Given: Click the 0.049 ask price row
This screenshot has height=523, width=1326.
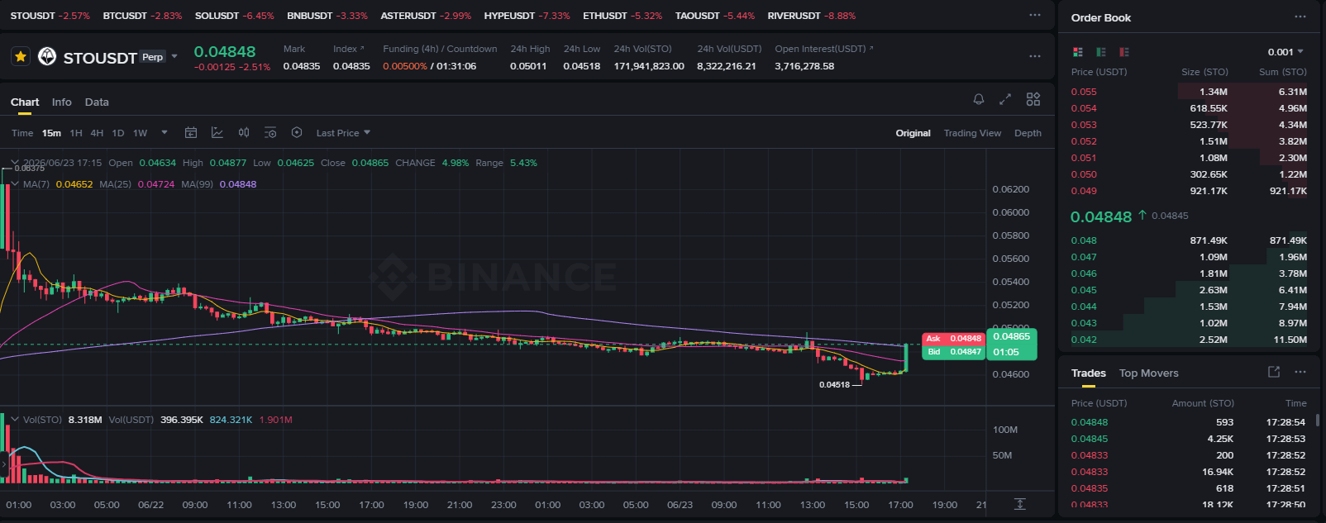Looking at the screenshot, I should click(x=1189, y=191).
